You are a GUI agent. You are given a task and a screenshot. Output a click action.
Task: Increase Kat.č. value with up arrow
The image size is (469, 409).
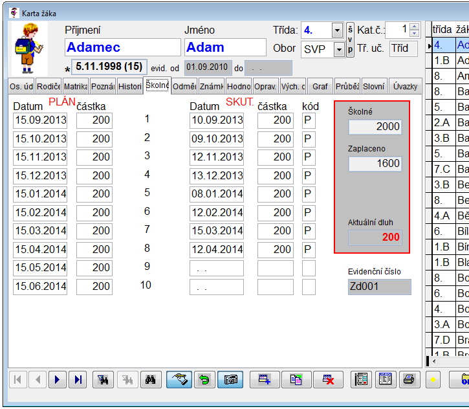(415, 27)
